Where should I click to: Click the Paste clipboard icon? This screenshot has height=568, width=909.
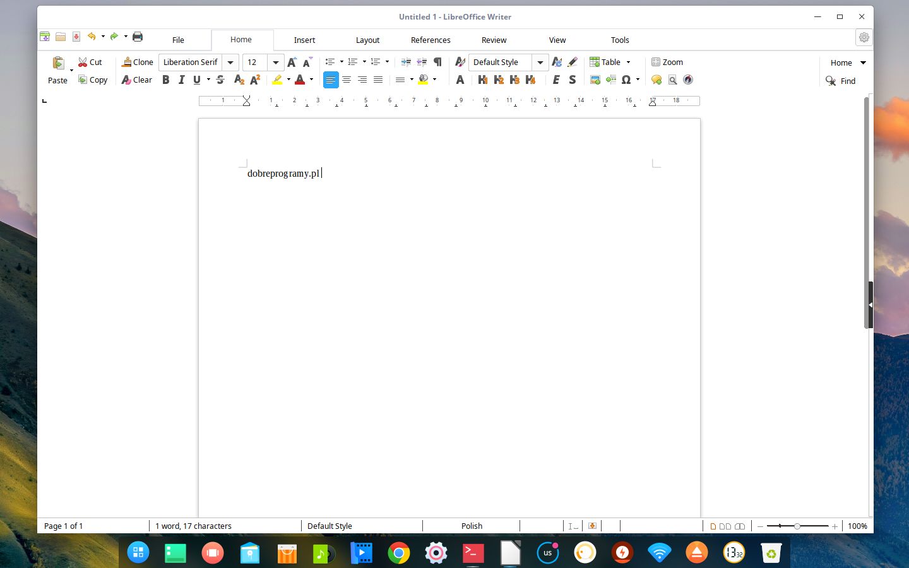tap(58, 62)
